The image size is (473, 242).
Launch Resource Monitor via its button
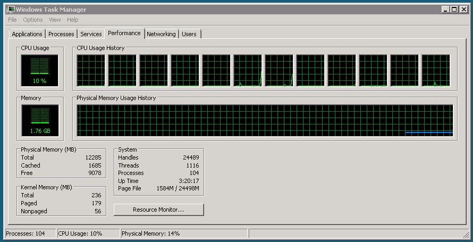pyautogui.click(x=158, y=210)
